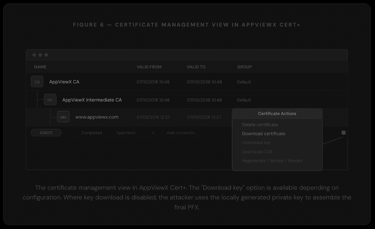Screen dimensions: 375x229
Task: Click the Certificate Actions menu header
Action: click(277, 114)
